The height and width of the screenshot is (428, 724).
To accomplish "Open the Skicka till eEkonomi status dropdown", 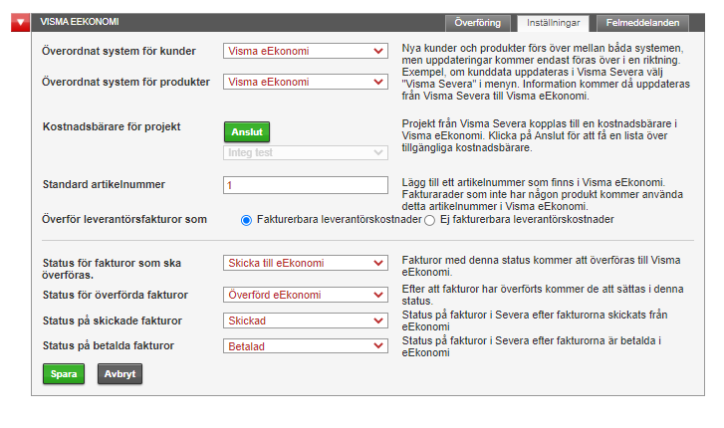I will click(305, 263).
